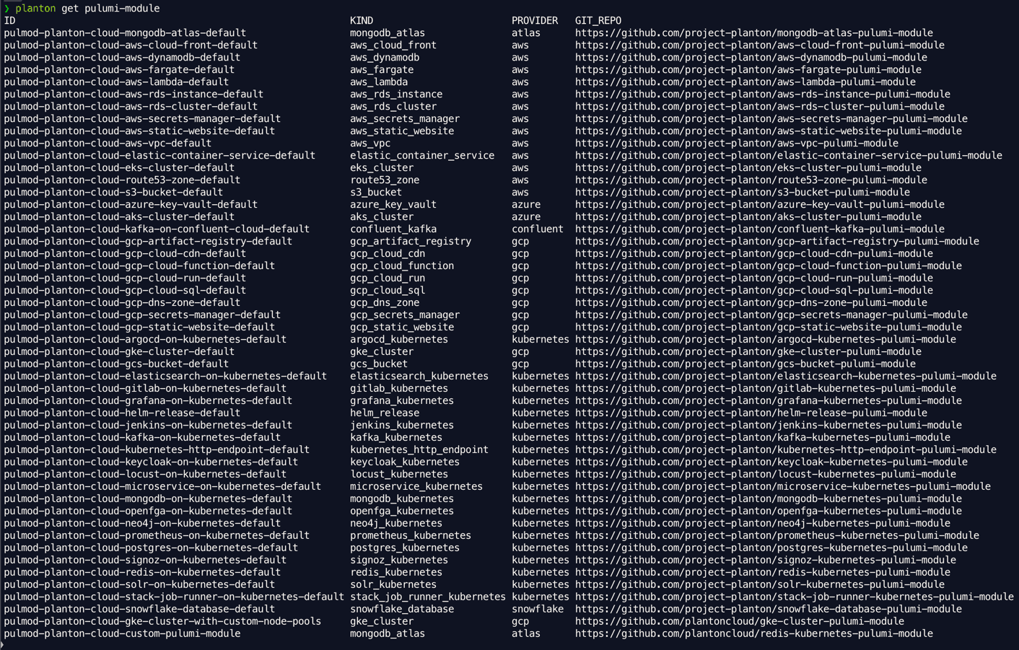The height and width of the screenshot is (650, 1019).
Task: Click the microservice_kubernetes kind value
Action: (x=416, y=486)
